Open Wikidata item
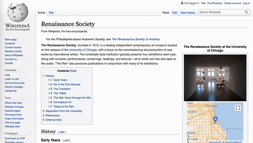The width and height of the screenshot is (253, 143). (12, 127)
